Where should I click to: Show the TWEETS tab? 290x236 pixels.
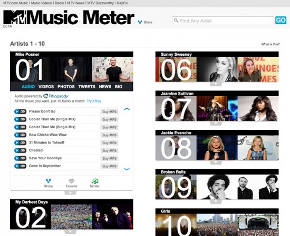point(87,87)
